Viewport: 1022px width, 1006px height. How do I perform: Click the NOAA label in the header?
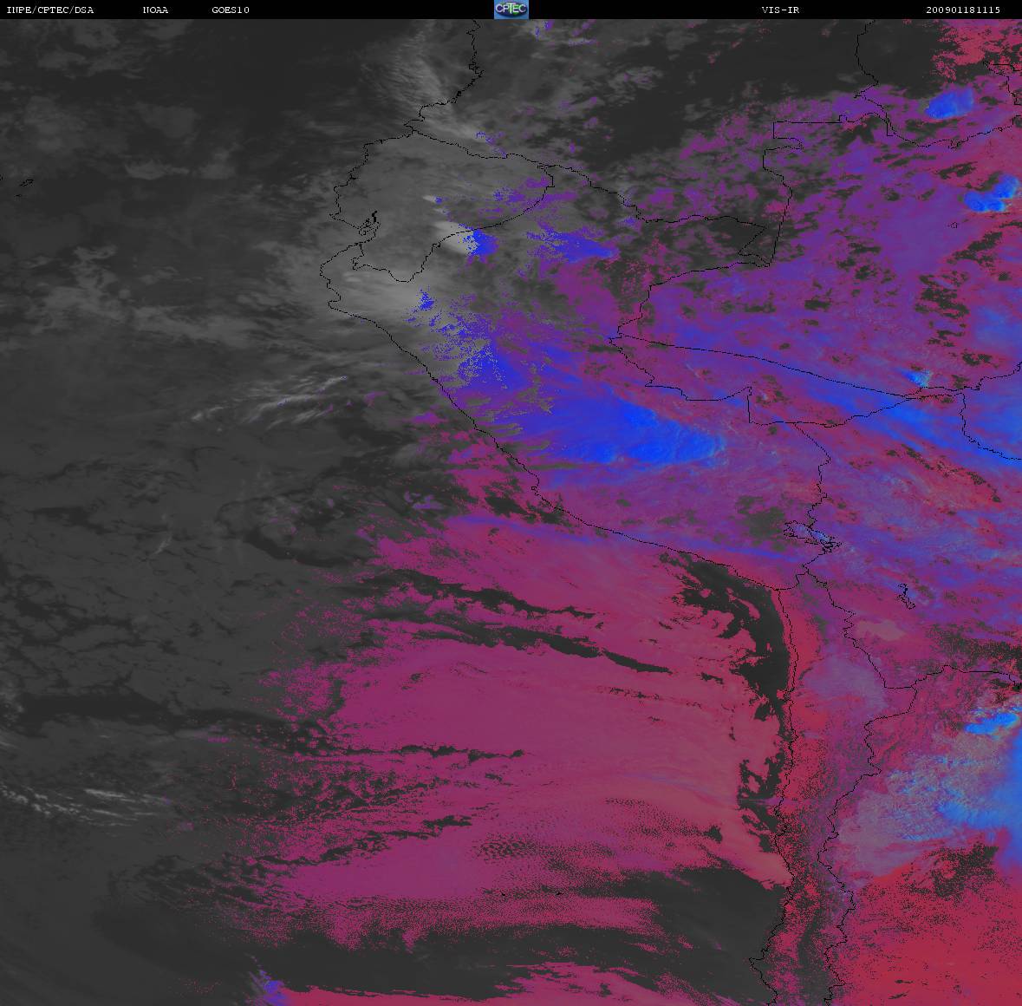pyautogui.click(x=155, y=10)
